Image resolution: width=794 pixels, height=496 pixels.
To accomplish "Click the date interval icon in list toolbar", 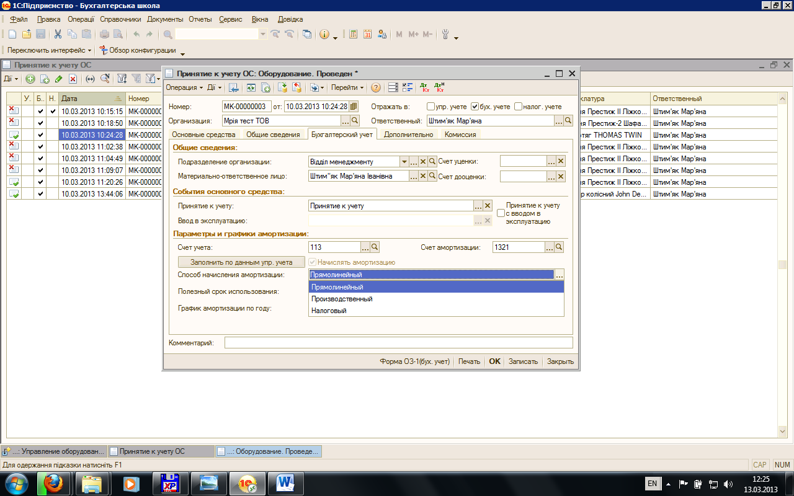I will coord(90,79).
